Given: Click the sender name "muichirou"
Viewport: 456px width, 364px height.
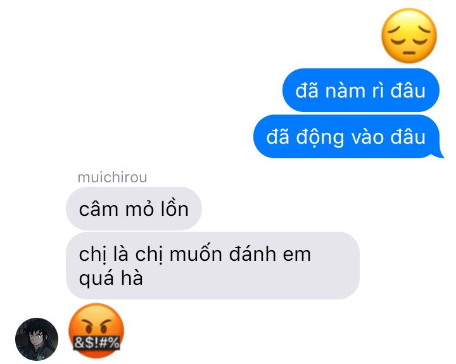Looking at the screenshot, I should click(x=112, y=177).
